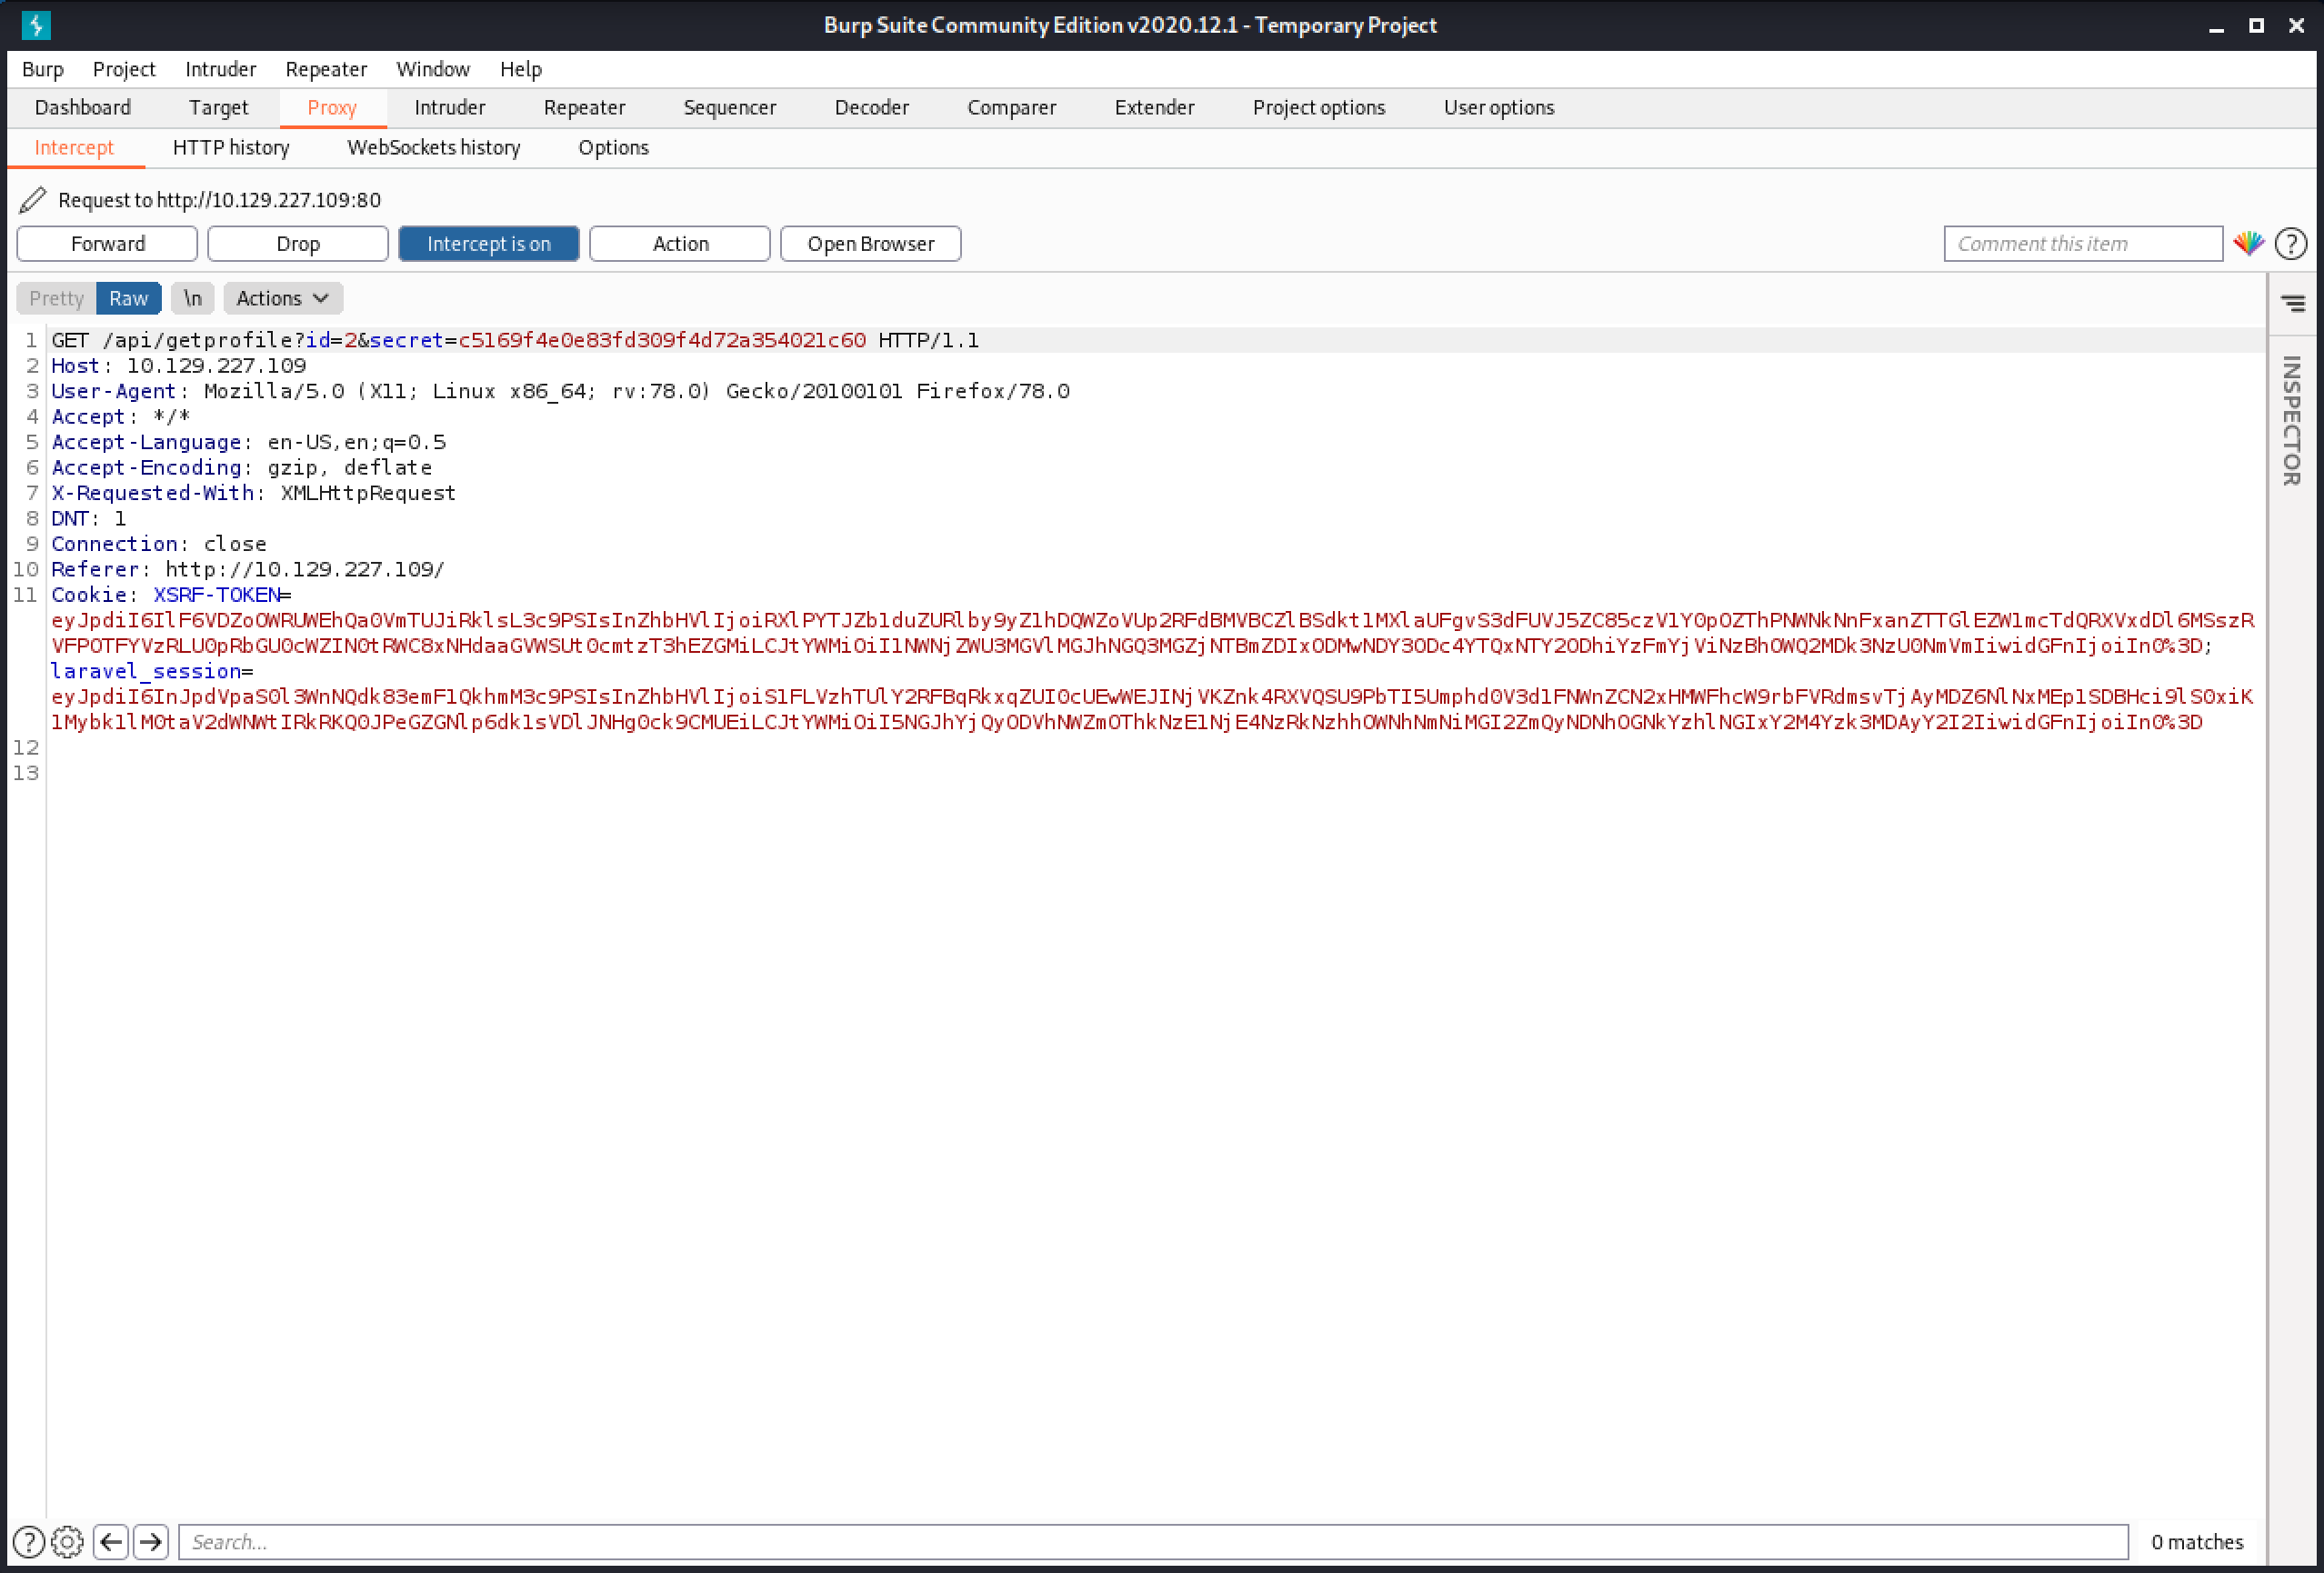Open the Comparer tab
Image resolution: width=2324 pixels, height=1573 pixels.
(1012, 107)
